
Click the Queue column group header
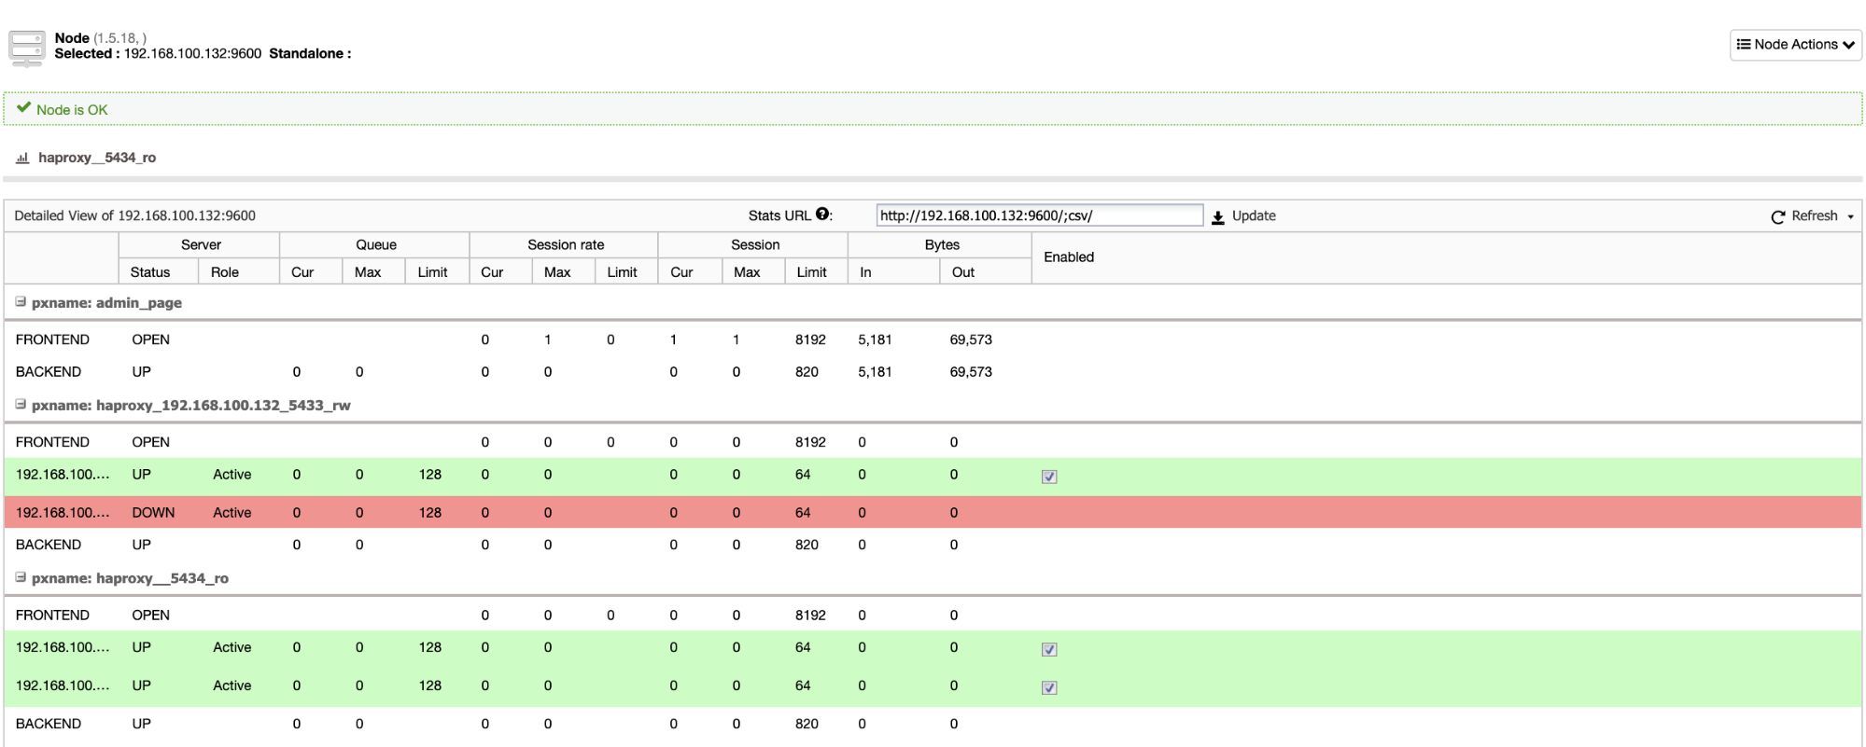(376, 244)
